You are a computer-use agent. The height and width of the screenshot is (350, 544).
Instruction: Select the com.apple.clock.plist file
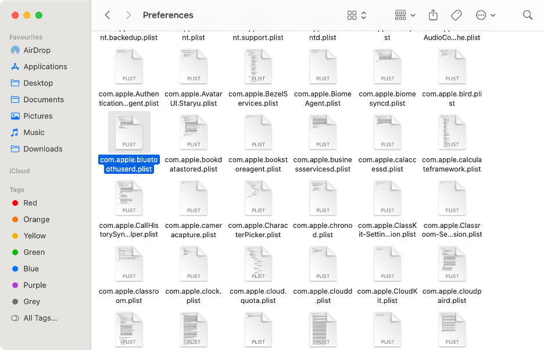pos(194,263)
